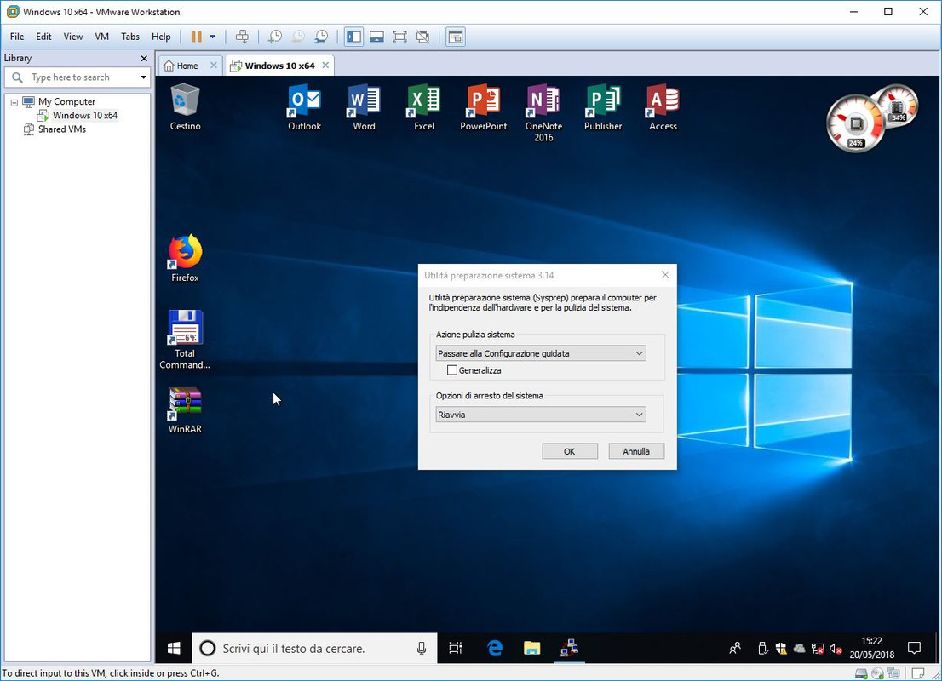
Task: Enable the Generalizza checkbox
Action: pyautogui.click(x=452, y=370)
